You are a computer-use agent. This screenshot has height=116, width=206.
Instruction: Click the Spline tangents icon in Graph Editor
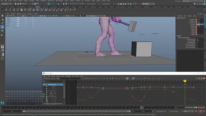coord(94,79)
